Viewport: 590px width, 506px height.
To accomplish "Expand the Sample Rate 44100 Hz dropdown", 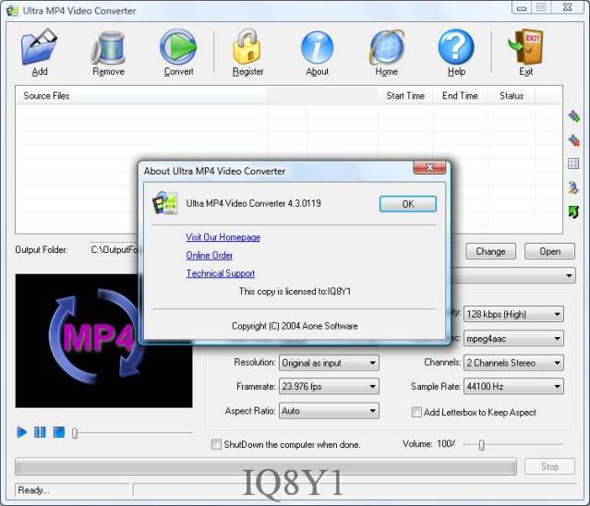I will point(513,386).
